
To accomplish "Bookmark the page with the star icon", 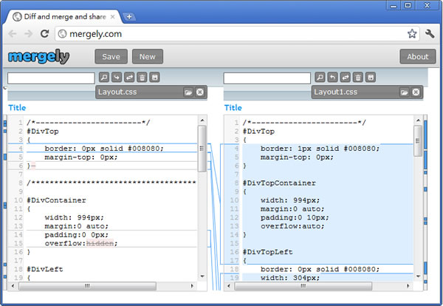I will [412, 33].
